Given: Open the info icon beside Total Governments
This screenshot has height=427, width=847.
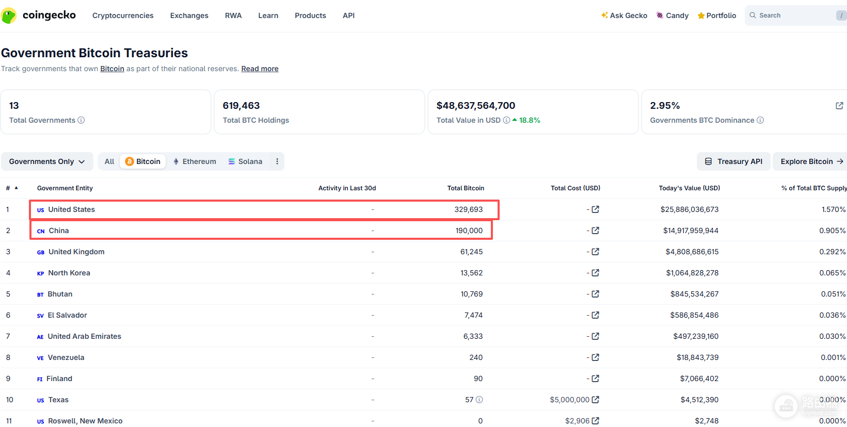Looking at the screenshot, I should pyautogui.click(x=81, y=120).
